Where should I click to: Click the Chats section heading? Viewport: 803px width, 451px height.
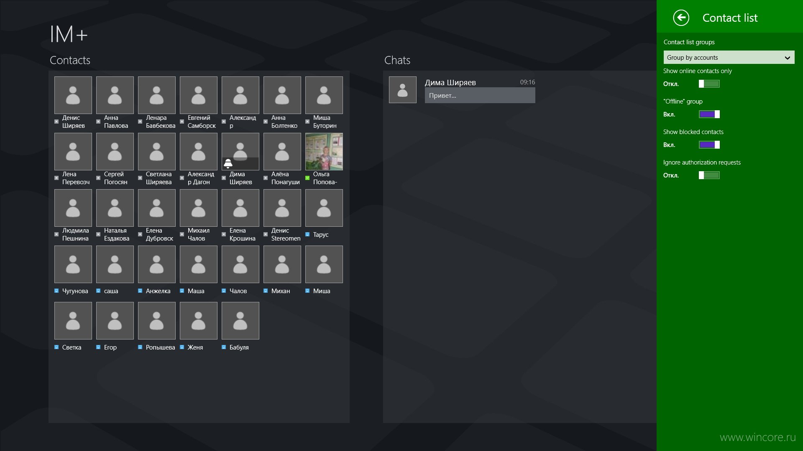397,60
